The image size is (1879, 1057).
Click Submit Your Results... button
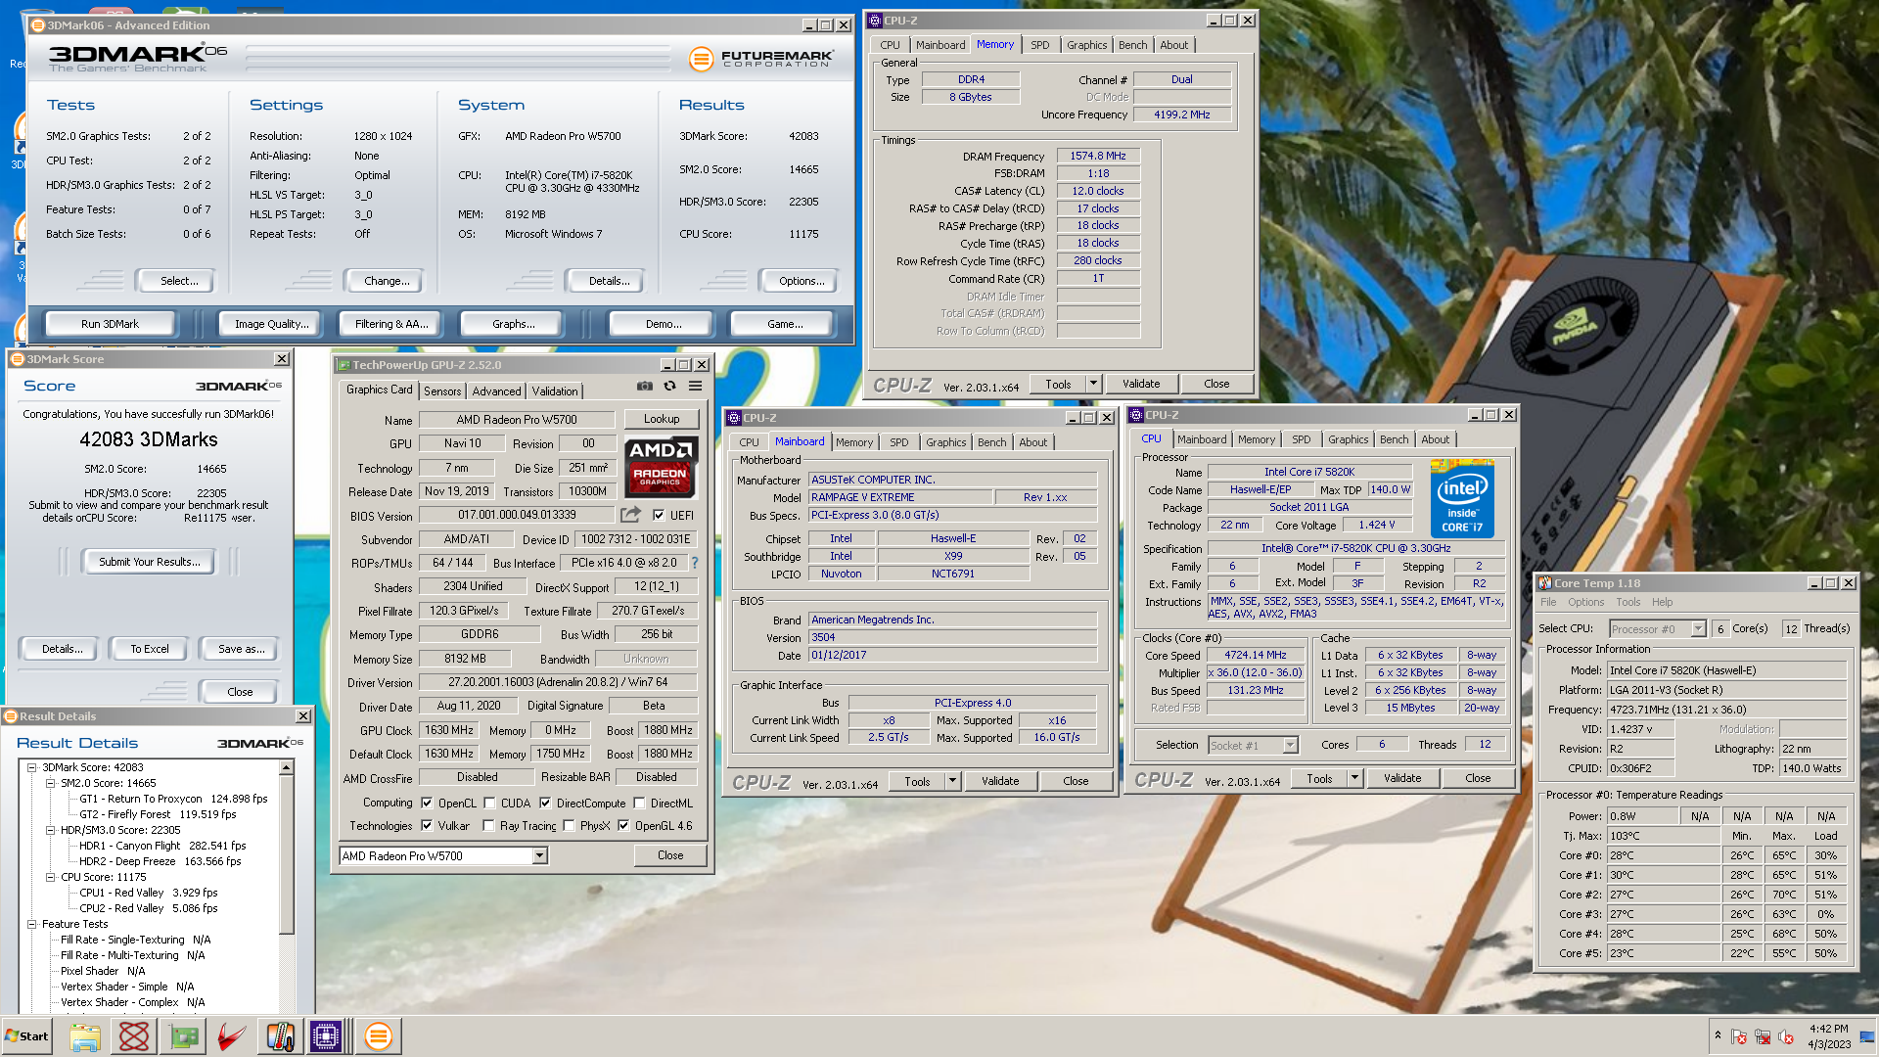point(150,562)
